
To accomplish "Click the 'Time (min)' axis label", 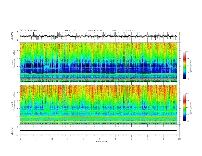I will 102,141.
